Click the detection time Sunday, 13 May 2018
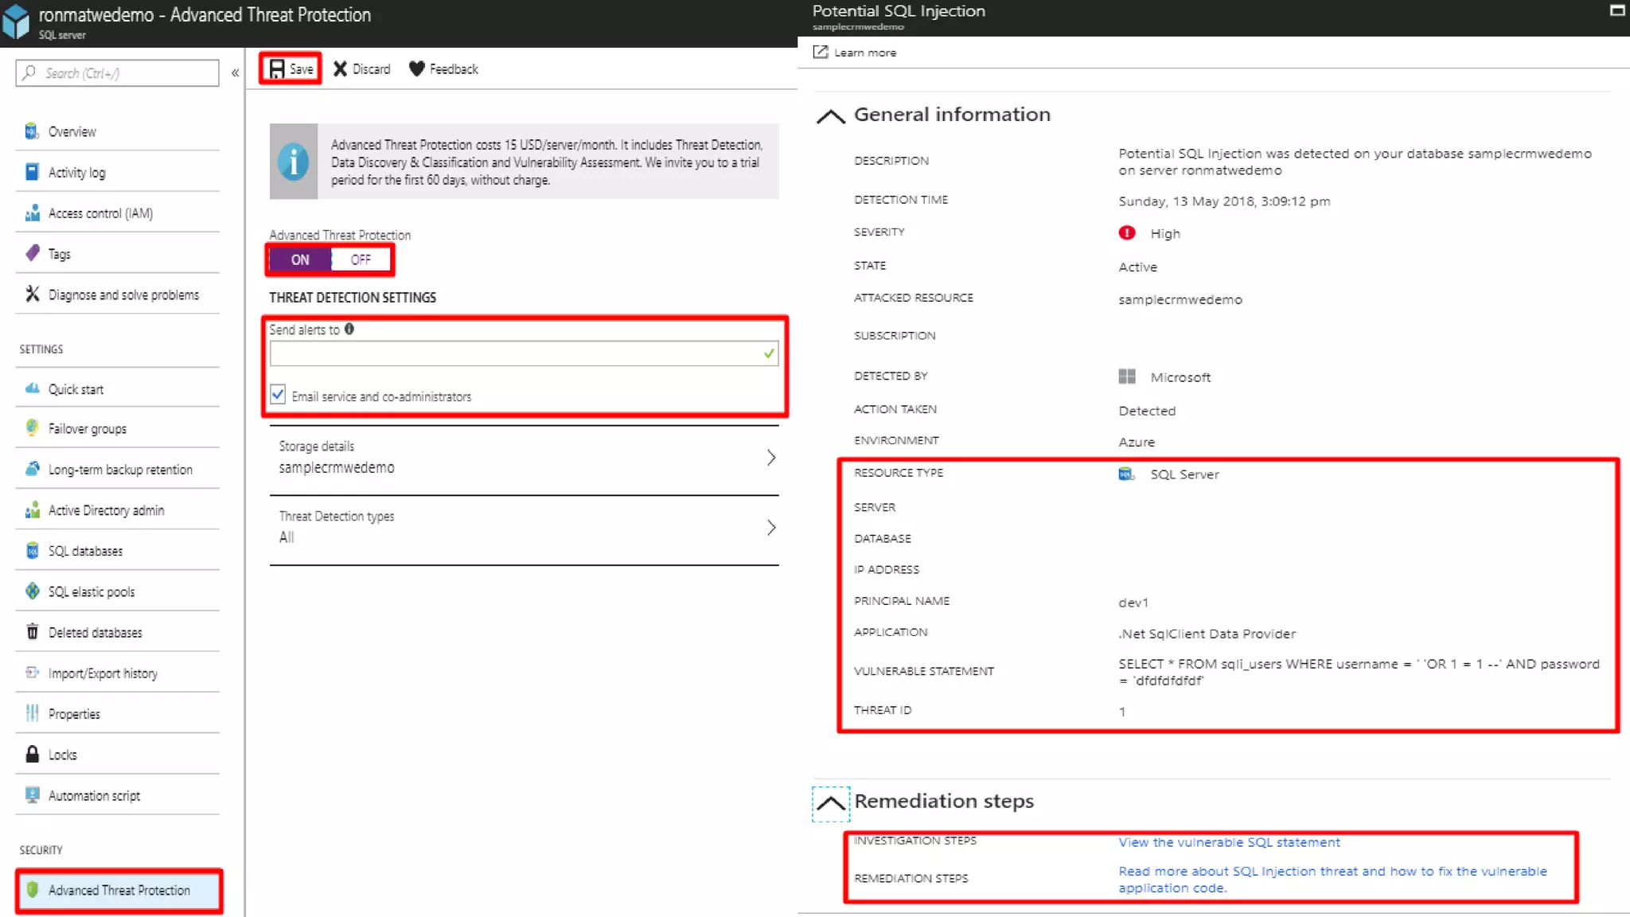 (x=1224, y=201)
